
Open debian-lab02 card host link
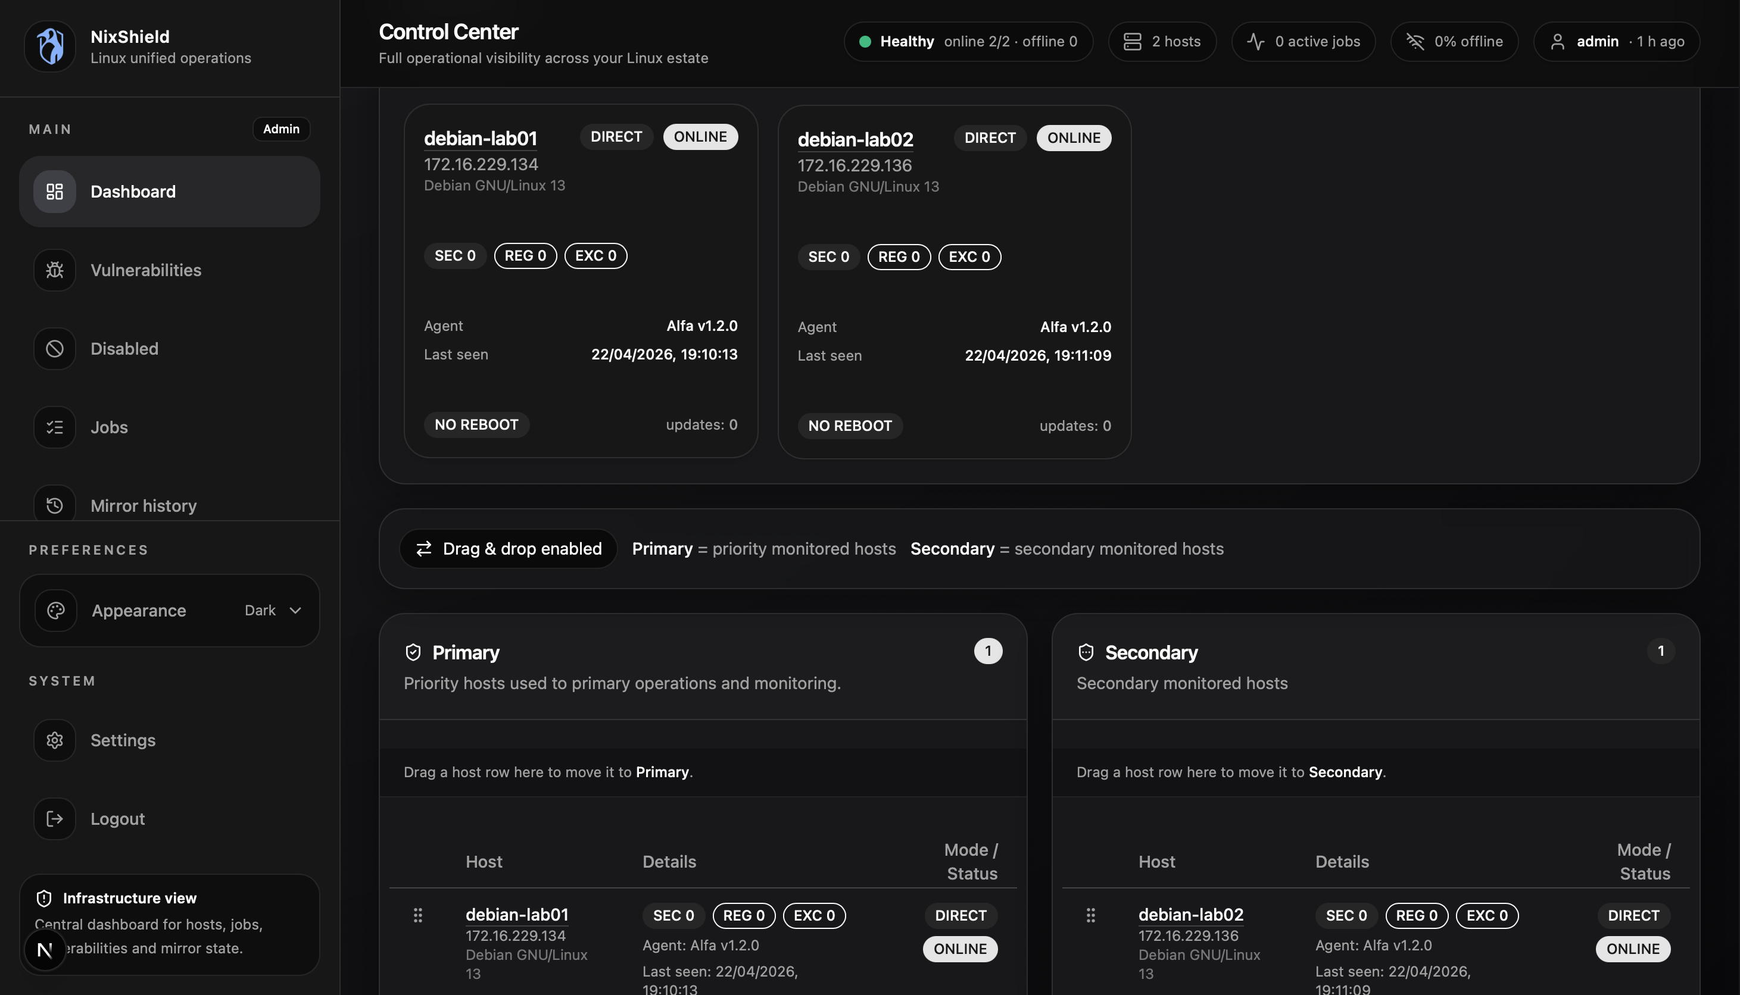pos(855,140)
